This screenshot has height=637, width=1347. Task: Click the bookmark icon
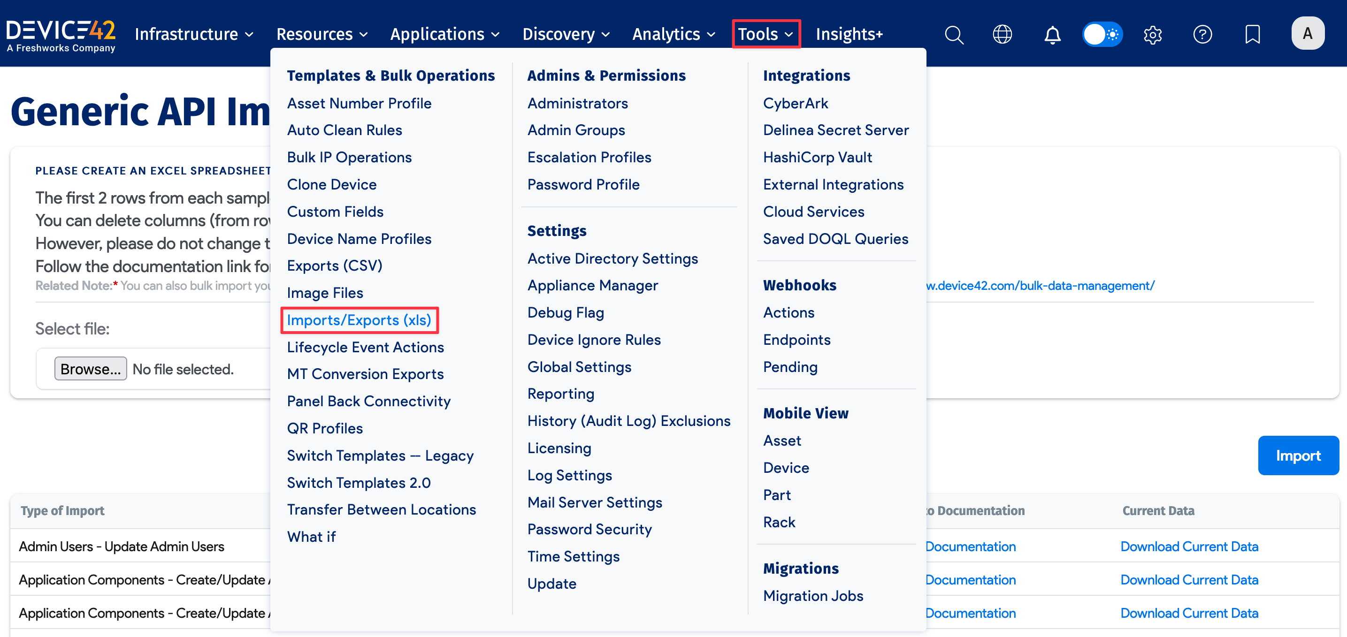pyautogui.click(x=1252, y=35)
